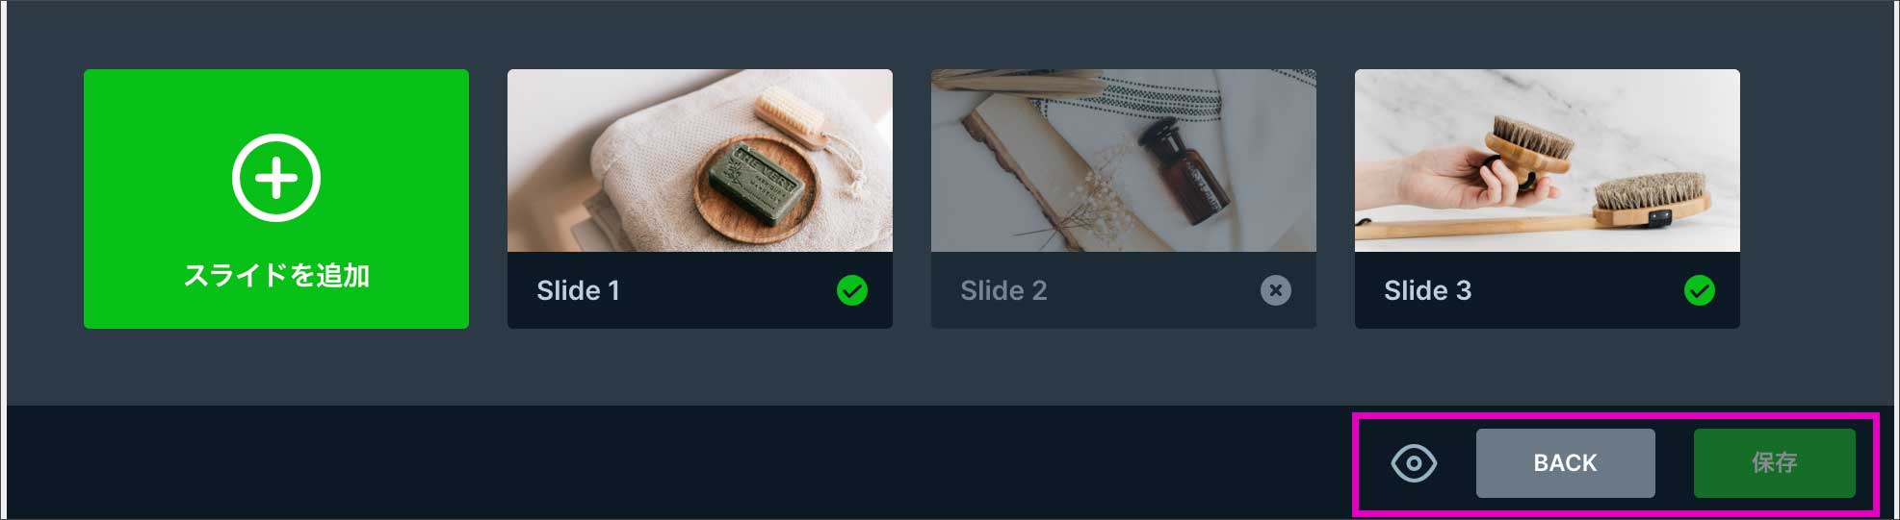Click the eye preview icon
The image size is (1900, 520).
click(1414, 463)
